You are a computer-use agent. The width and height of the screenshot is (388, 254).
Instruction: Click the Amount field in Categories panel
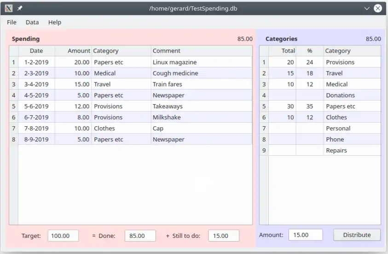point(304,235)
